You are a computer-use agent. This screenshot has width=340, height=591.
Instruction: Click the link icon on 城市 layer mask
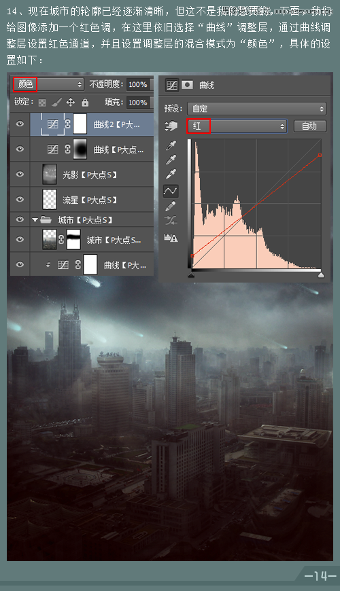[x=61, y=239]
